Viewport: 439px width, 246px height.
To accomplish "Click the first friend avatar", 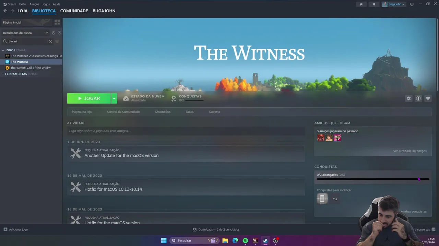I will pos(321,138).
